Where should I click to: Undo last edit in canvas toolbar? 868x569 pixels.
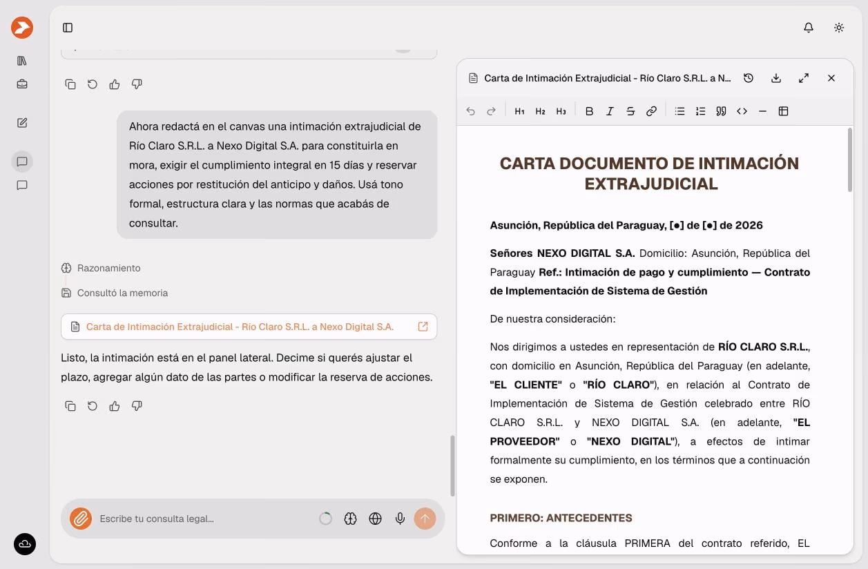(471, 111)
